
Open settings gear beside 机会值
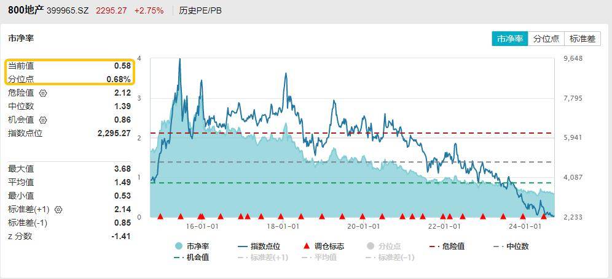43,120
